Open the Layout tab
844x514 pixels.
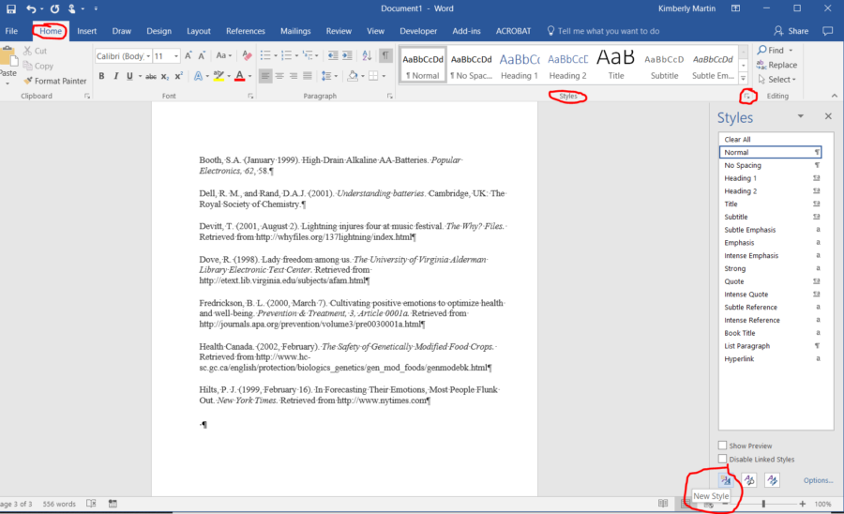(199, 31)
